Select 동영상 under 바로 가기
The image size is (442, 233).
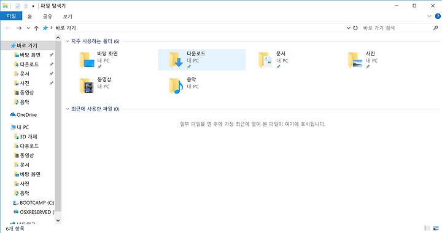[x=24, y=93]
